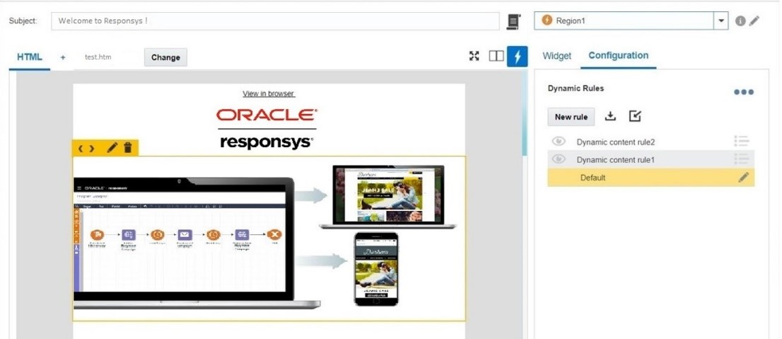Click the next region right arrow icon
The height and width of the screenshot is (339, 782).
92,149
